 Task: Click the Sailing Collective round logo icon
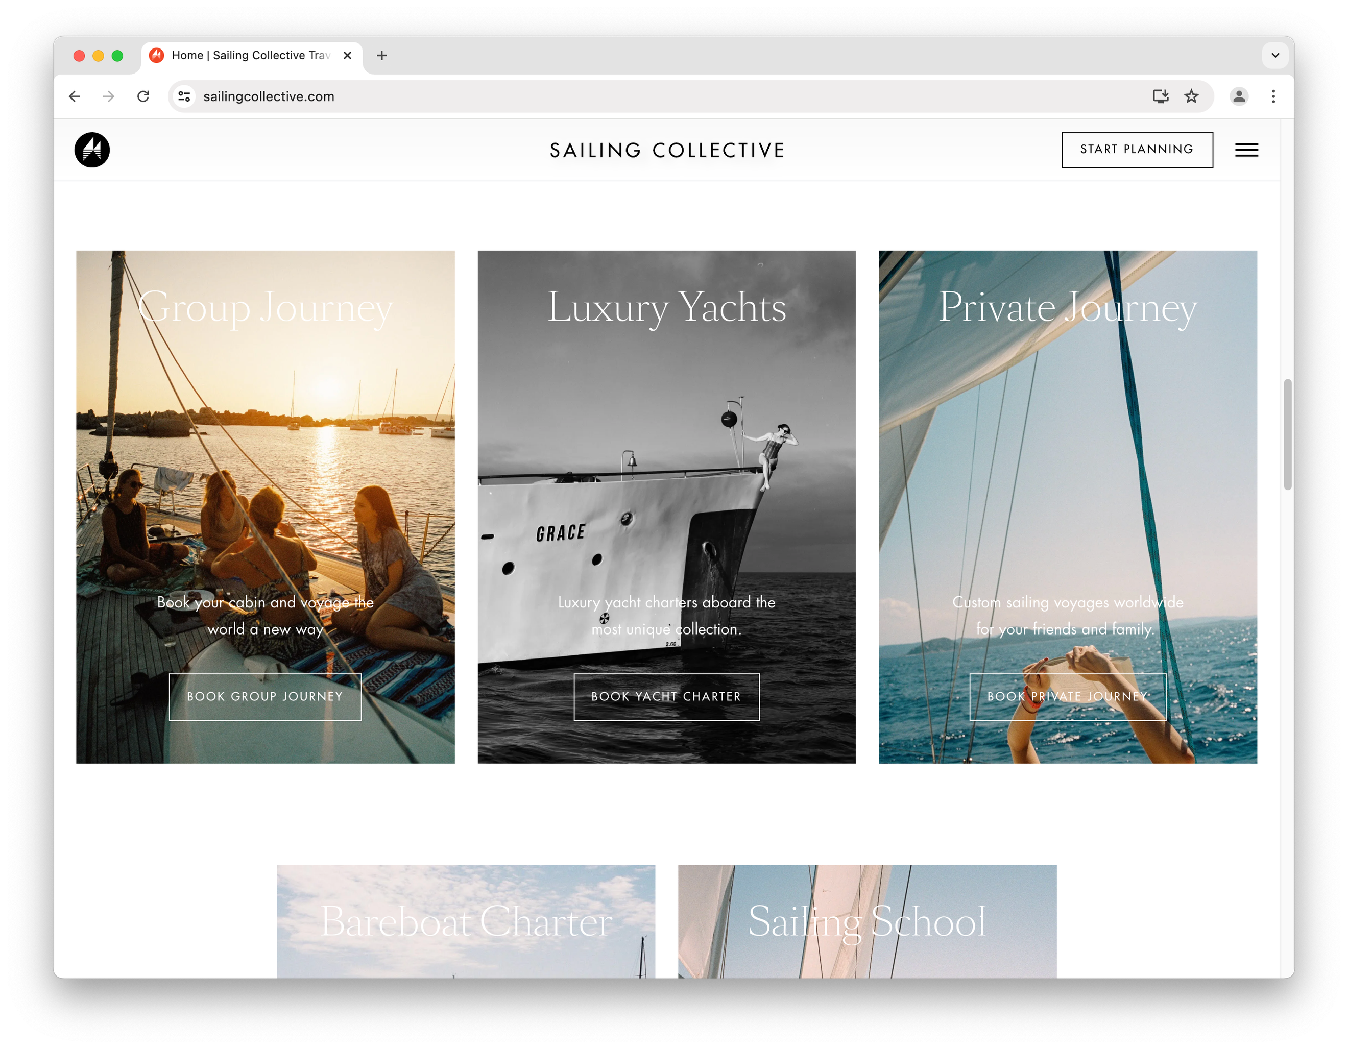point(92,150)
